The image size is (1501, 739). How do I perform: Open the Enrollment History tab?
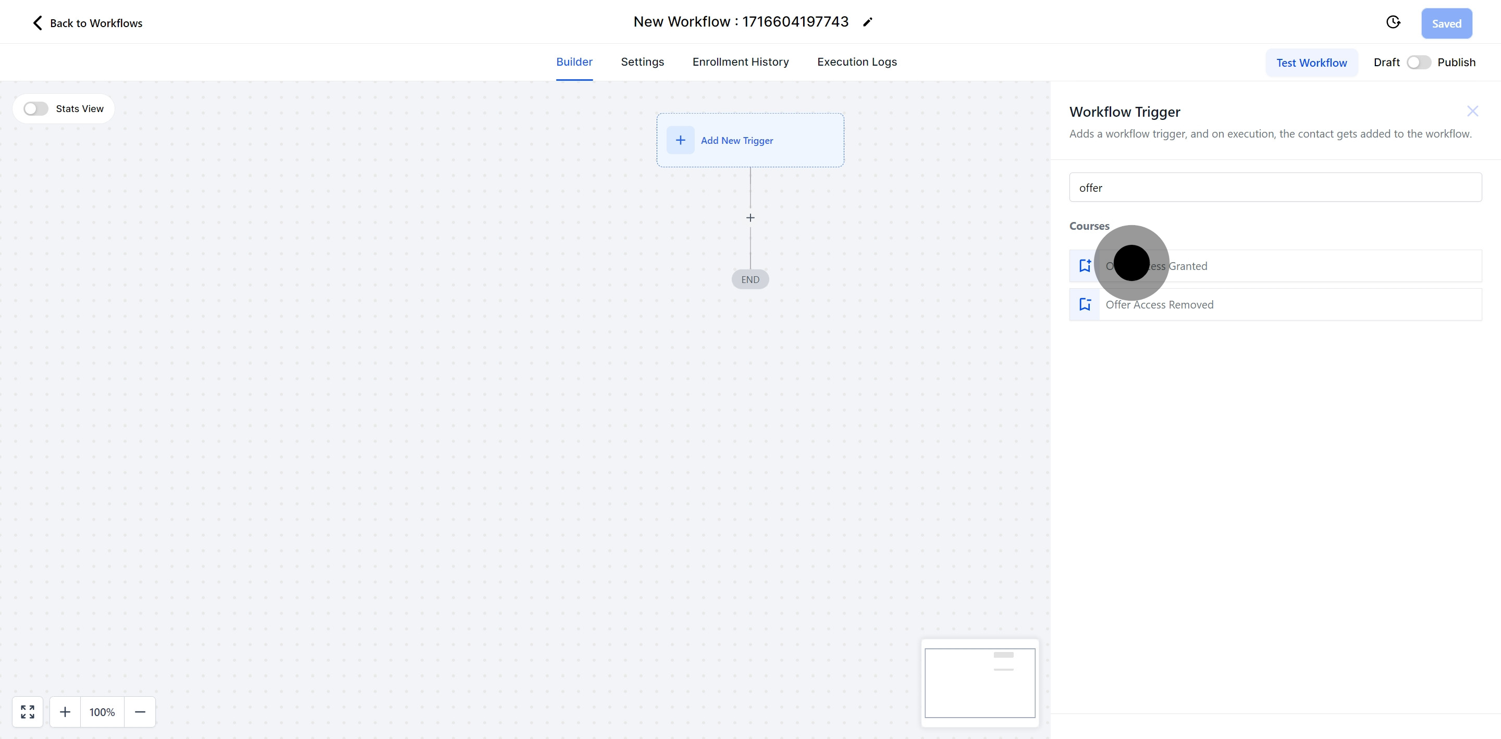740,62
